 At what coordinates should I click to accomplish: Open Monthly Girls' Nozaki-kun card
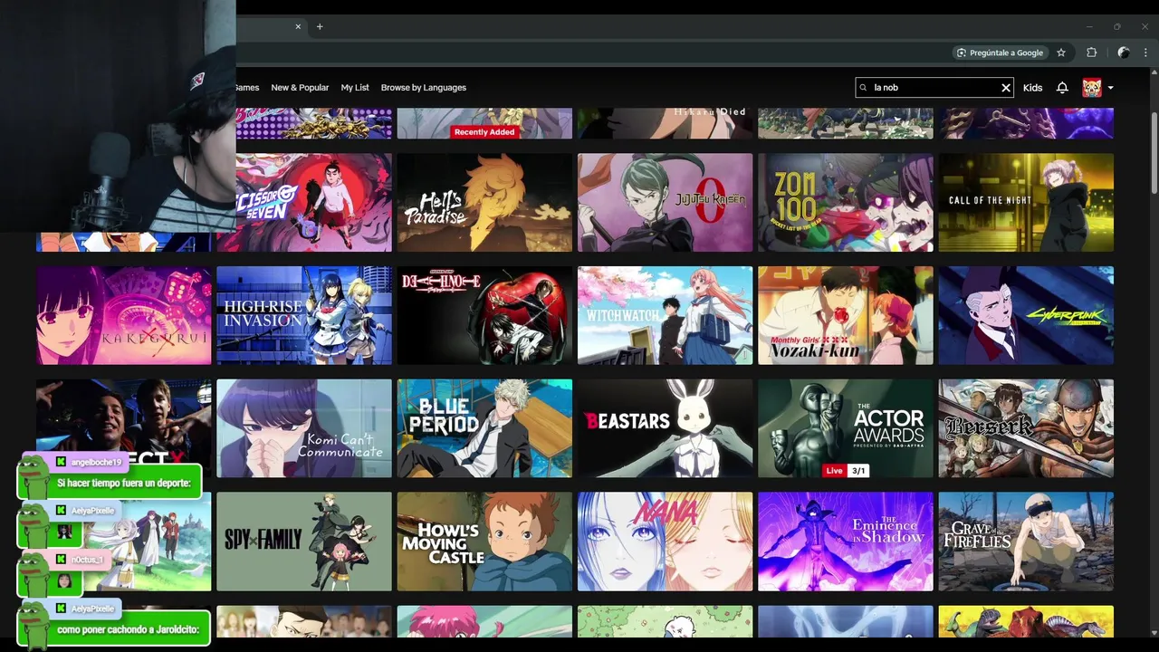(845, 315)
